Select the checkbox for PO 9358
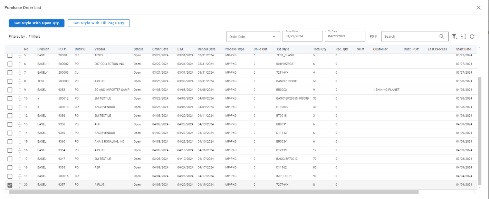The width and height of the screenshot is (489, 199). [x=10, y=124]
